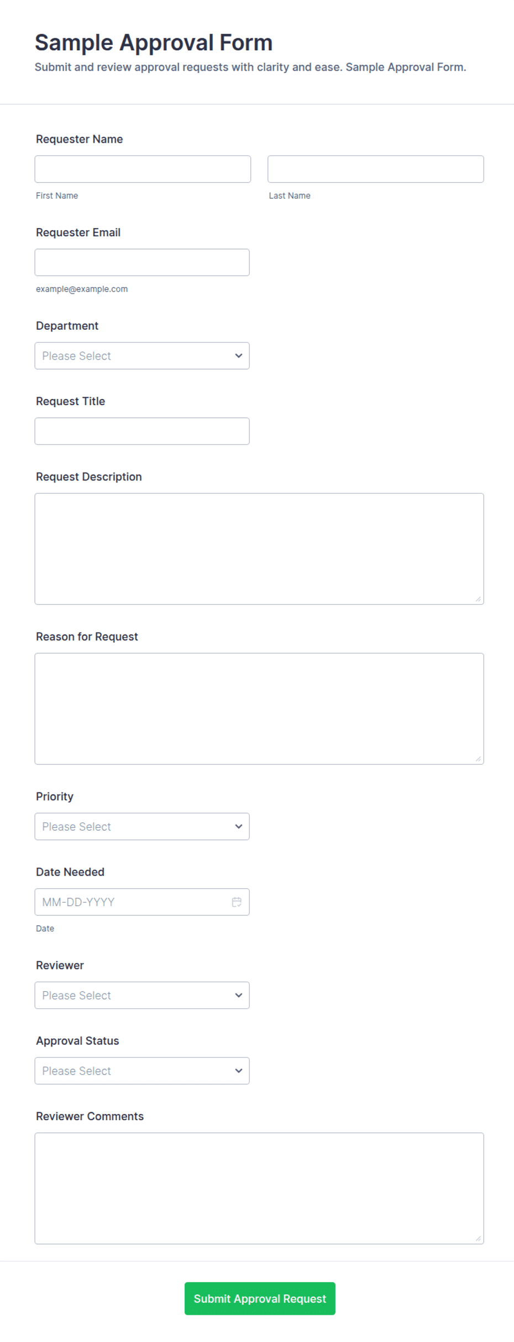Focus the First Name field
Image resolution: width=514 pixels, height=1342 pixels.
click(143, 169)
